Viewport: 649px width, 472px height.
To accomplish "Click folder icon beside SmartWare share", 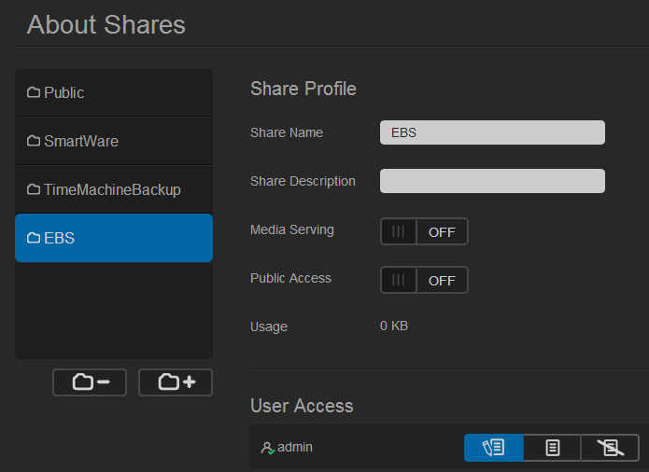I will [34, 142].
